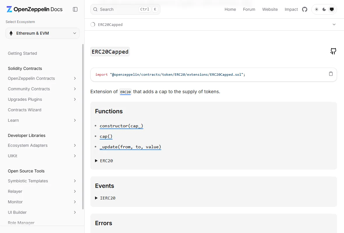Click the Developer Libraries section label

coord(27,136)
